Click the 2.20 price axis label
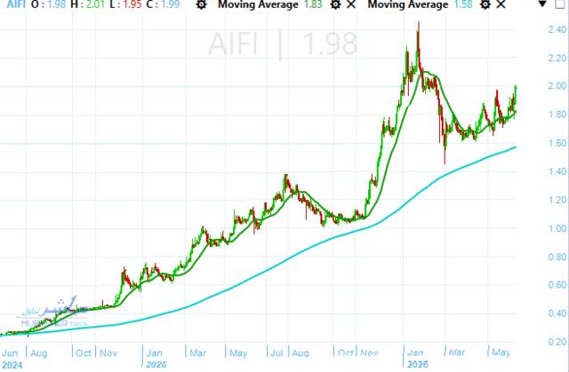 [x=557, y=58]
